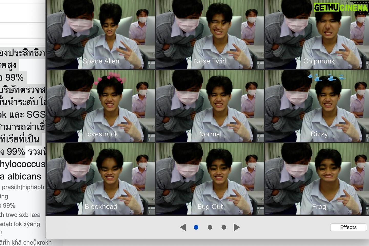Select the Blockhead effect thumbnail

click(x=101, y=179)
